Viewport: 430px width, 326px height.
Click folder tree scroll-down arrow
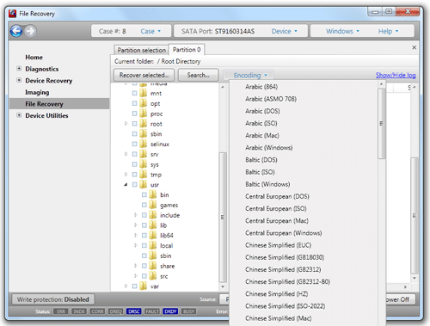pos(223,286)
